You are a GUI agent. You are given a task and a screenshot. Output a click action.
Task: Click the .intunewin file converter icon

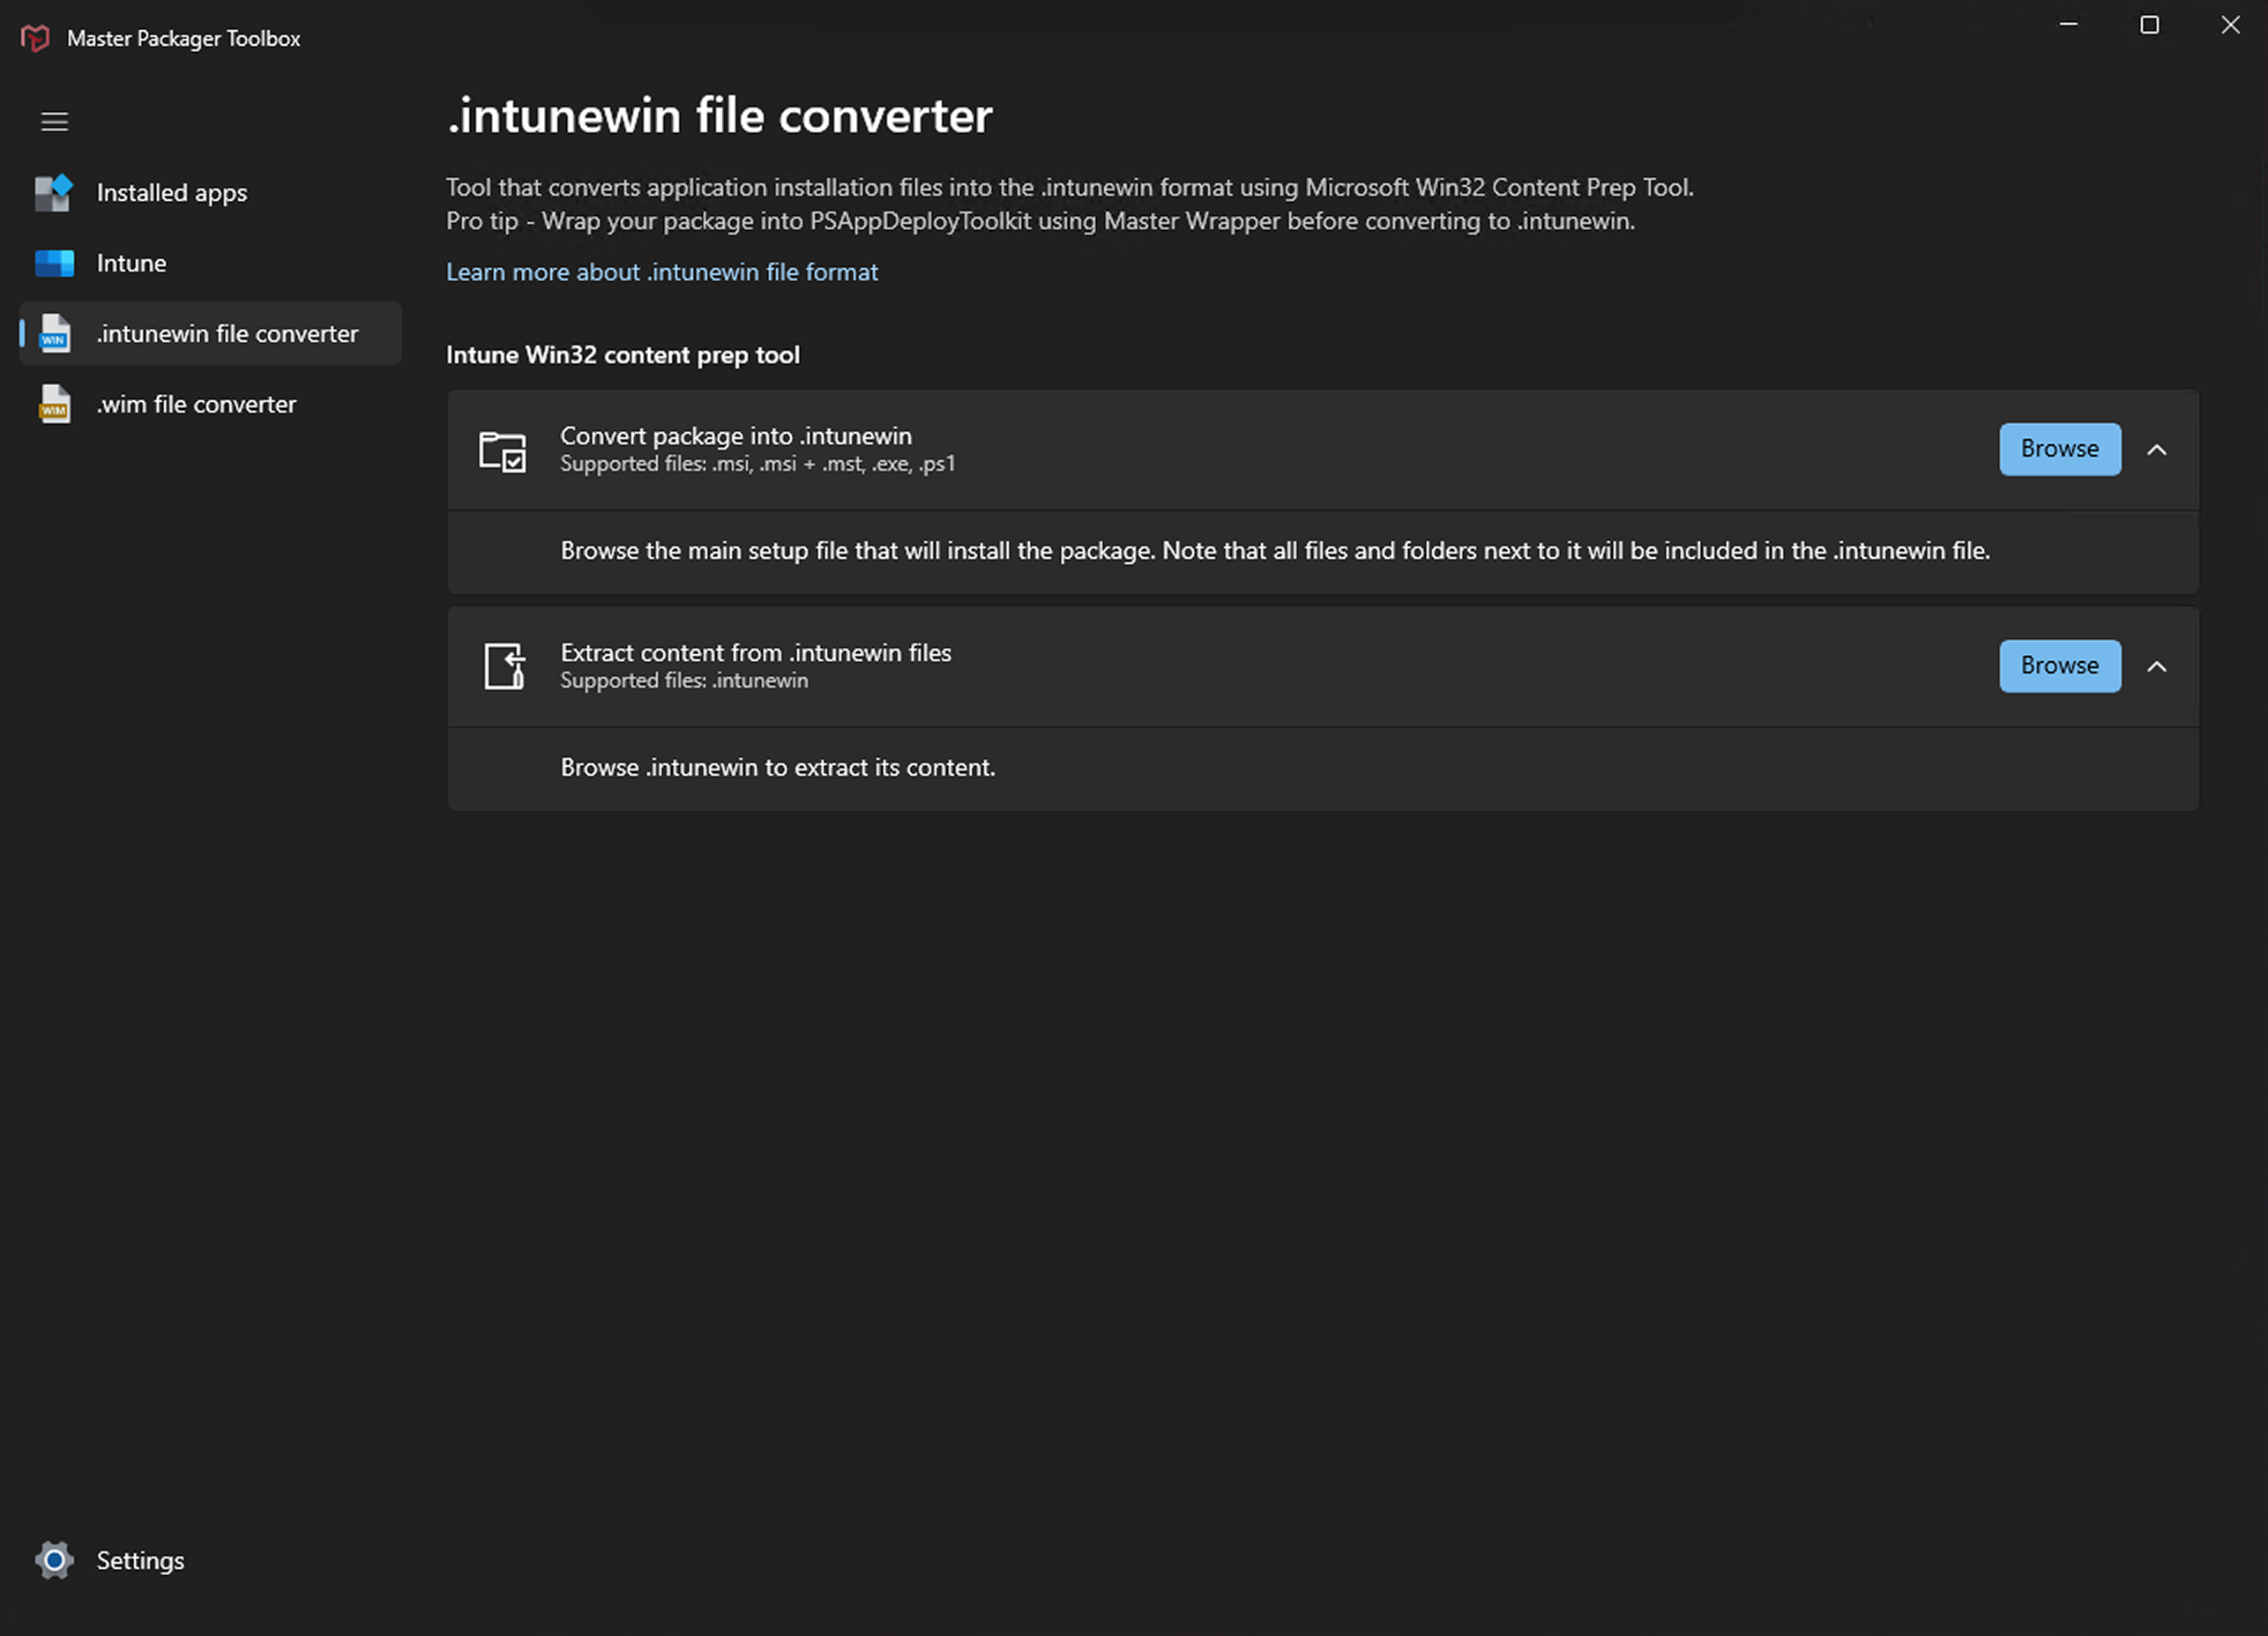(54, 334)
